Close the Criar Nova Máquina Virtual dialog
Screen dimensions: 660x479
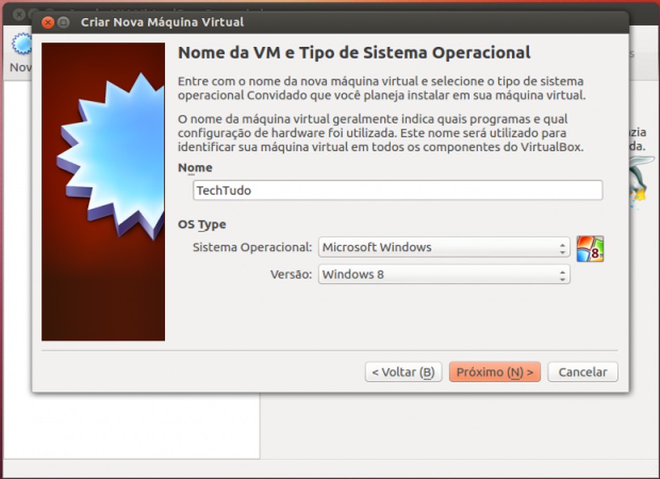click(x=48, y=22)
